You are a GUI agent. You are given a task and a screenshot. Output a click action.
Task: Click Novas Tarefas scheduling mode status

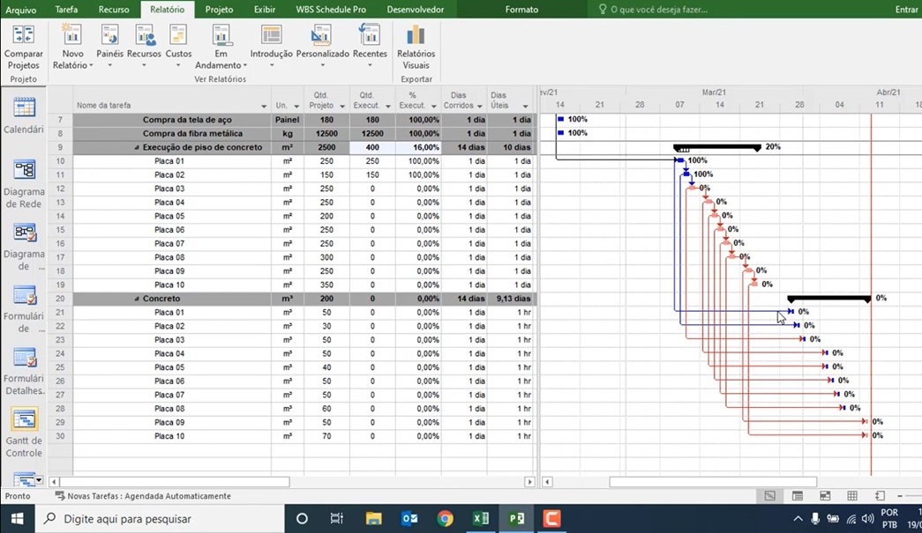click(143, 496)
